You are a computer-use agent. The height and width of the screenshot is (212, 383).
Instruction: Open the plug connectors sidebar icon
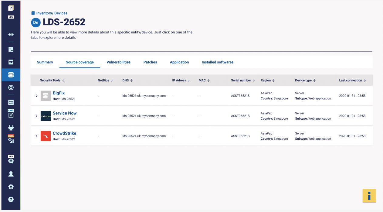tap(11, 128)
